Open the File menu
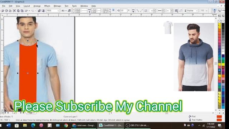The height and width of the screenshot is (129, 229). (x=4, y=6)
